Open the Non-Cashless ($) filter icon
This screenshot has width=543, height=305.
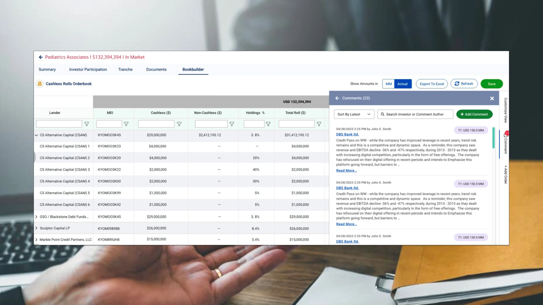[x=232, y=124]
